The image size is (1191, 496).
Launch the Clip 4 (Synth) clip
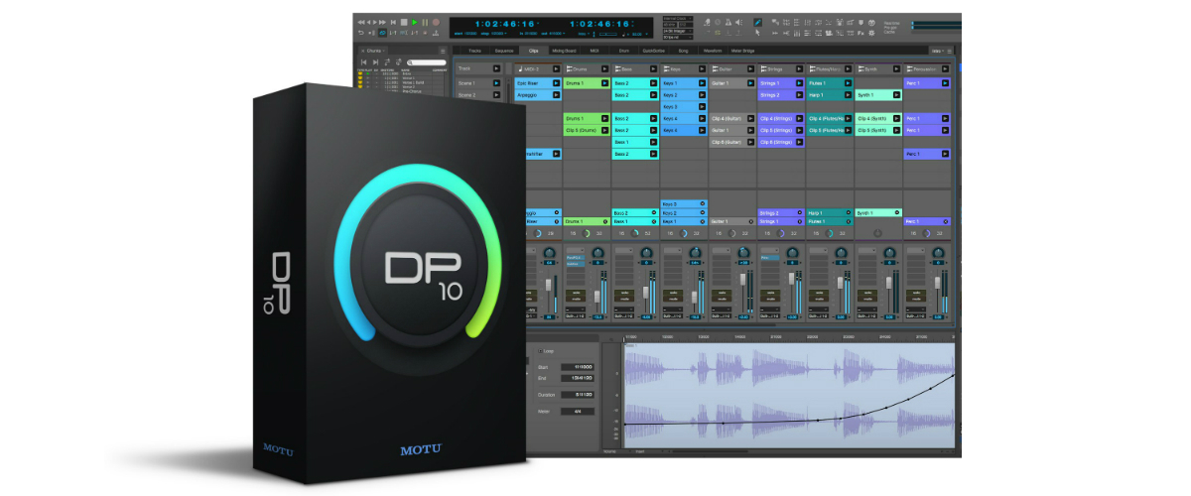click(x=896, y=118)
